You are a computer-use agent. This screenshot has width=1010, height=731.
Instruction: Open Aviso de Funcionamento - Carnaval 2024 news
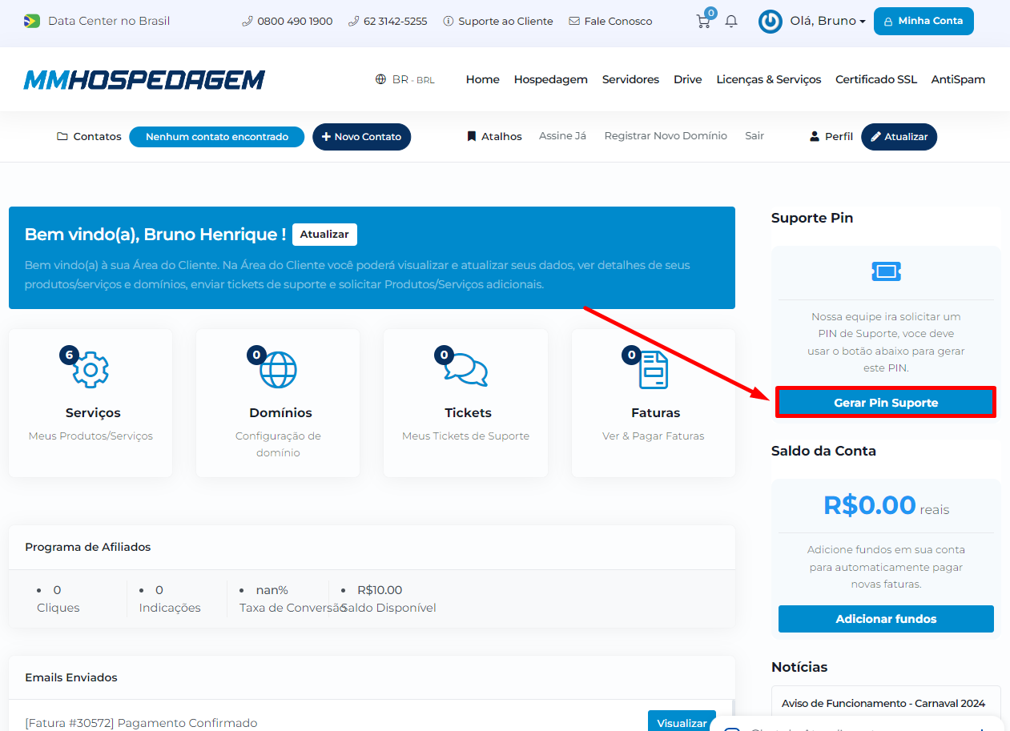883,703
